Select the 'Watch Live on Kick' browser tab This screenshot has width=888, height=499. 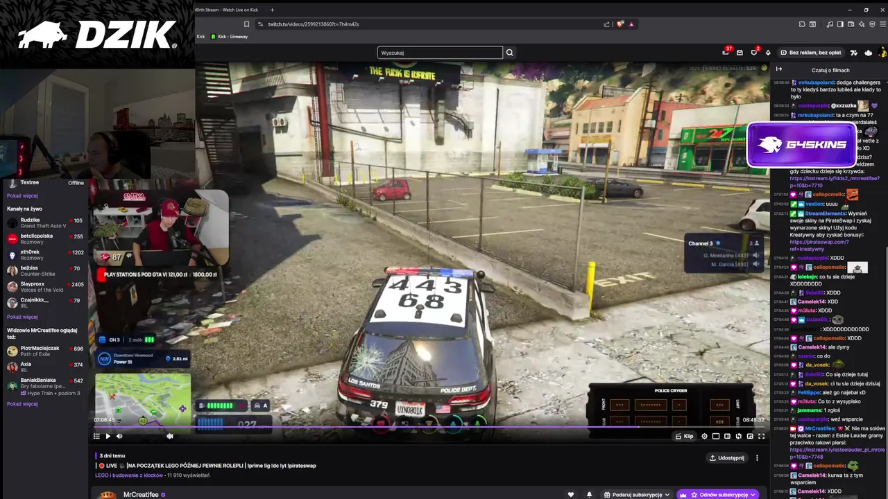pos(228,10)
